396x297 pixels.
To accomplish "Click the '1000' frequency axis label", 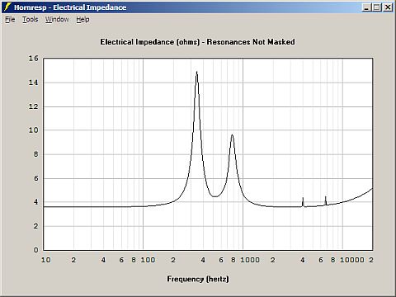I will pos(250,260).
